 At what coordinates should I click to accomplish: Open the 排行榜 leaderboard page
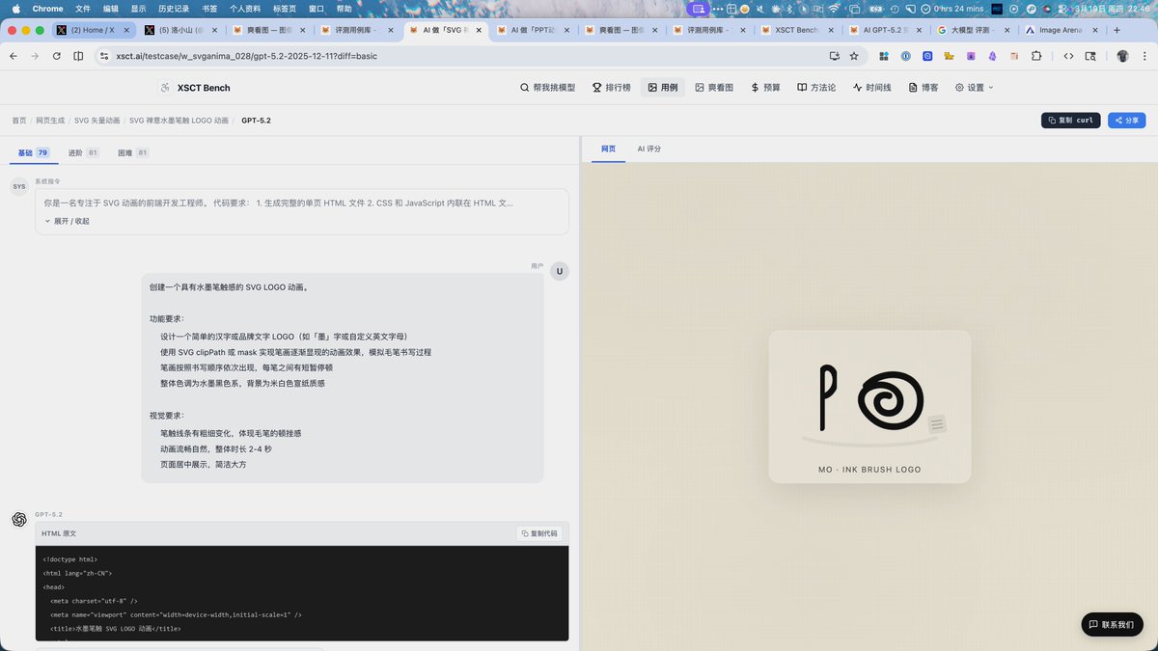coord(611,87)
